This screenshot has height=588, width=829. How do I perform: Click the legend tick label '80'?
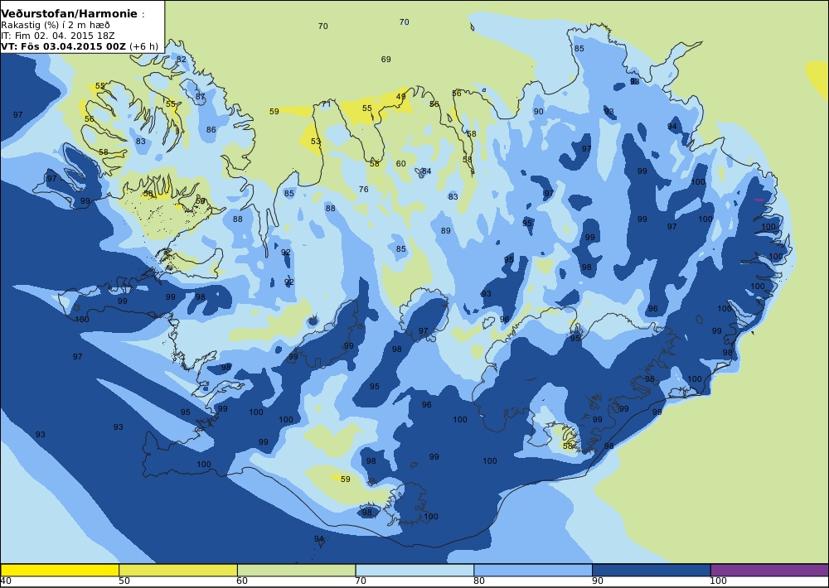click(479, 581)
